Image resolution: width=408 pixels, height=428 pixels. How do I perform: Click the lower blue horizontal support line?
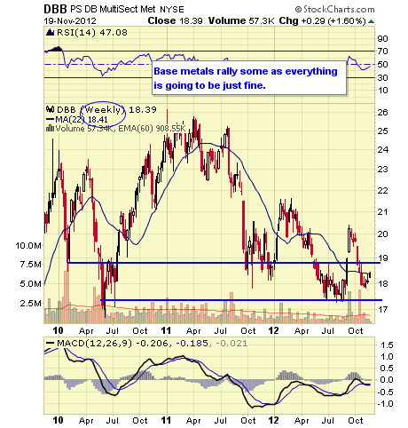click(241, 300)
